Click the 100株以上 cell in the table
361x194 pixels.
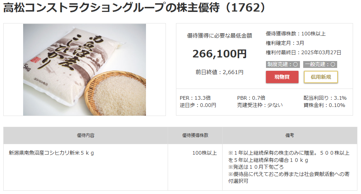coord(205,153)
